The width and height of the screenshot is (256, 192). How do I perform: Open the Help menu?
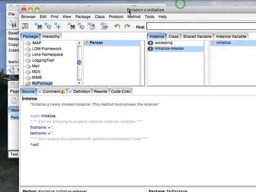(x=163, y=17)
